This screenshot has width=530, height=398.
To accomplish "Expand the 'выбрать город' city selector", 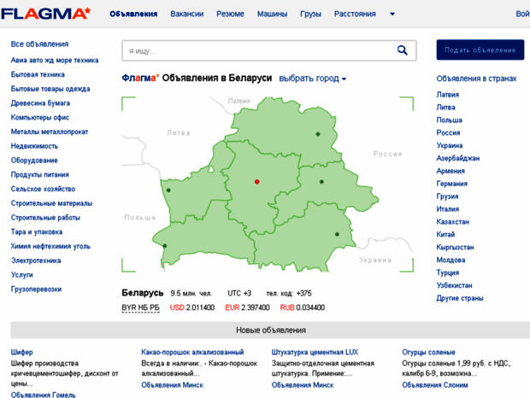I will click(x=312, y=79).
